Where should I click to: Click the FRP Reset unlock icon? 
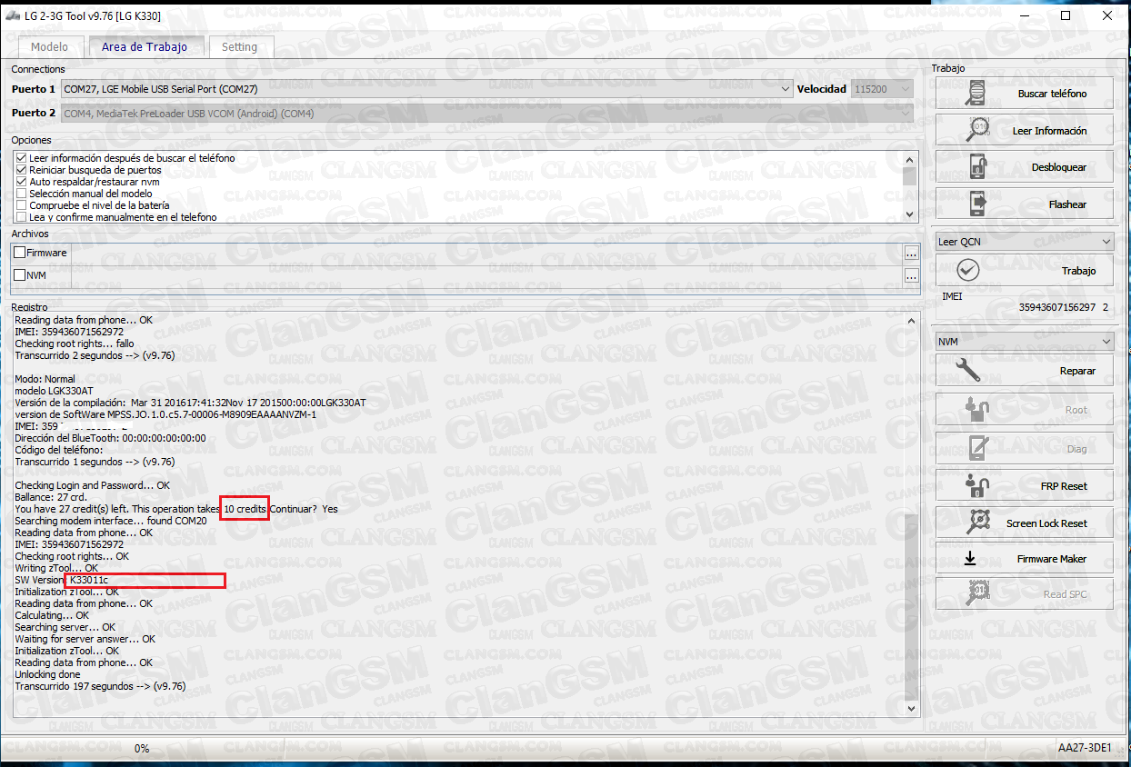(978, 486)
